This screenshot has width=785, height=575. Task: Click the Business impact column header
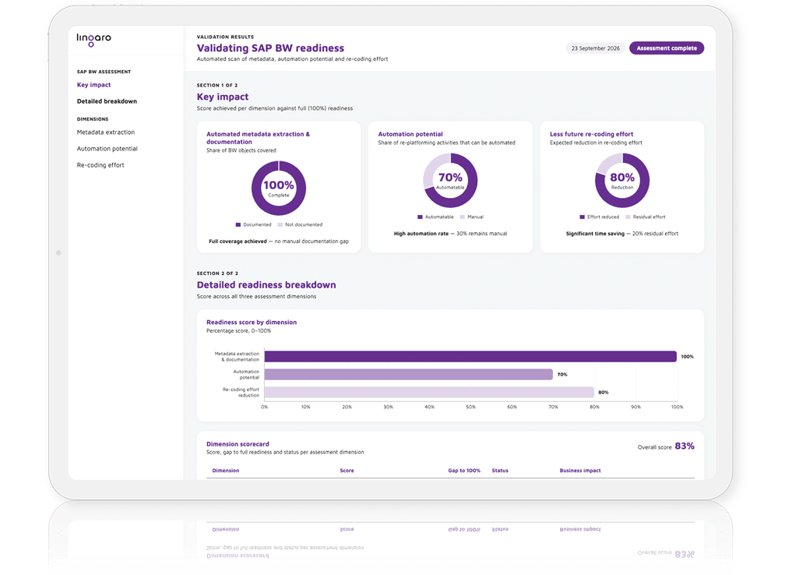click(x=580, y=471)
